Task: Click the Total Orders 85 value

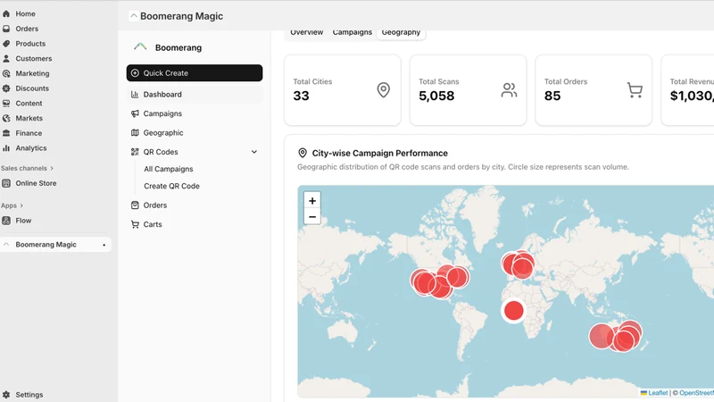Action: pos(552,96)
